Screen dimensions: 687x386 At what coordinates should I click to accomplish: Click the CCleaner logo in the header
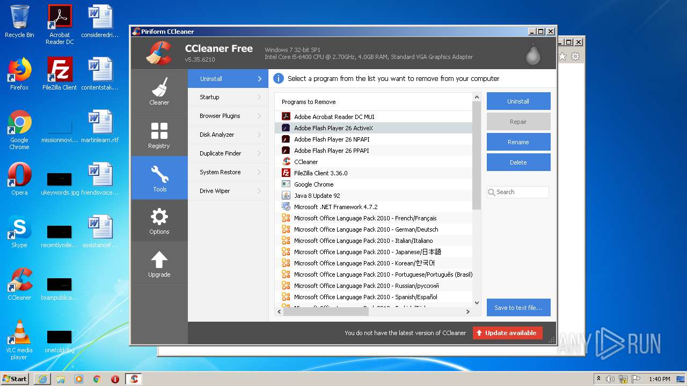[x=159, y=53]
